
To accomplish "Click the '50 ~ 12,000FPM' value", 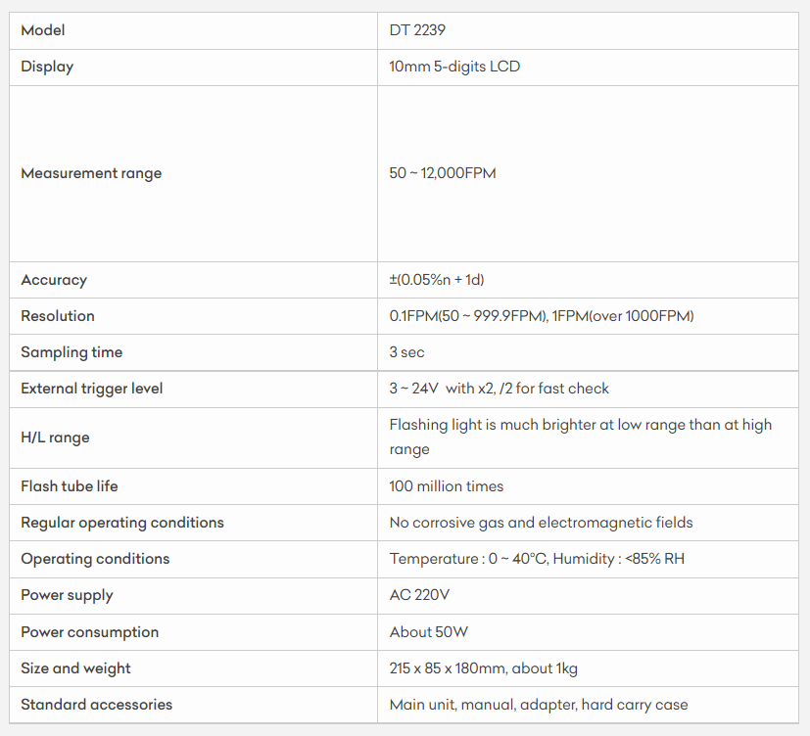I will 443,173.
